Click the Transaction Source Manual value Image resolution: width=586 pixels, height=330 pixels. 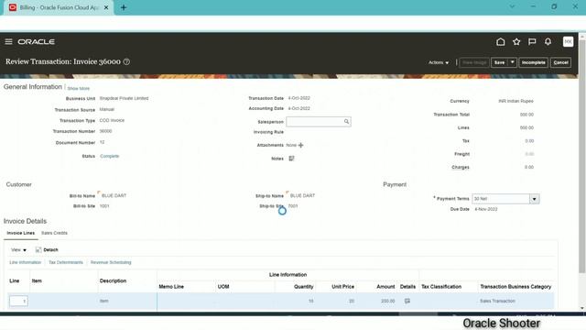[x=107, y=110]
